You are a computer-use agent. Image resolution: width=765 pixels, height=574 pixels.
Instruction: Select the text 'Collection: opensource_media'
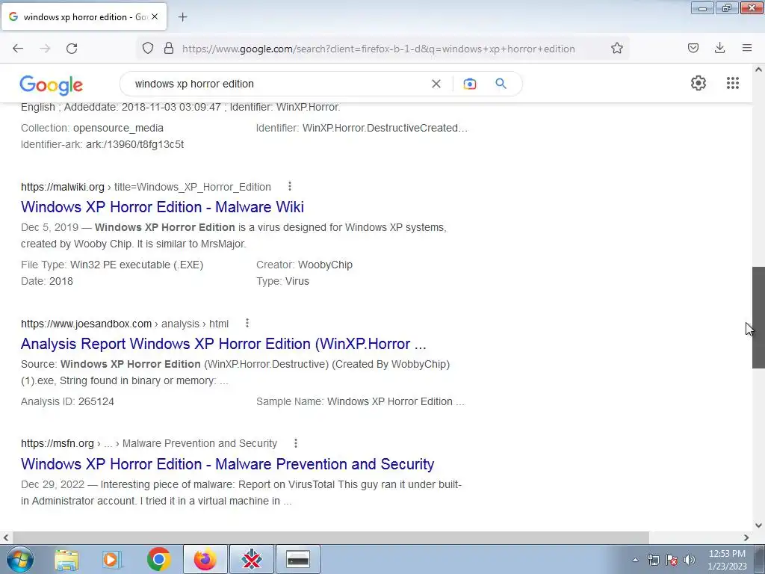92,129
